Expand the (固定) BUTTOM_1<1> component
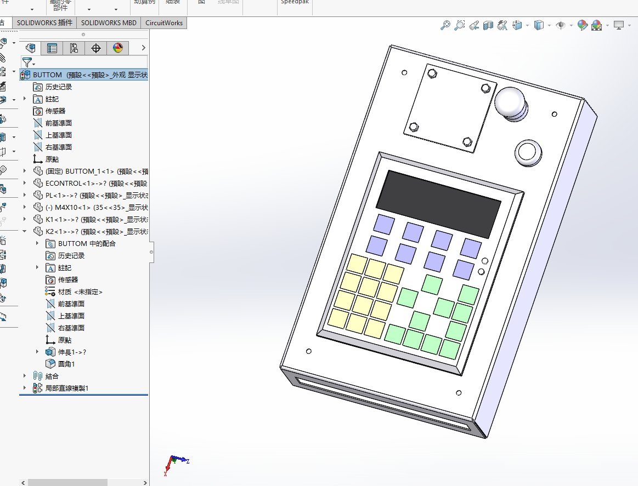This screenshot has height=486, width=638. (x=25, y=171)
